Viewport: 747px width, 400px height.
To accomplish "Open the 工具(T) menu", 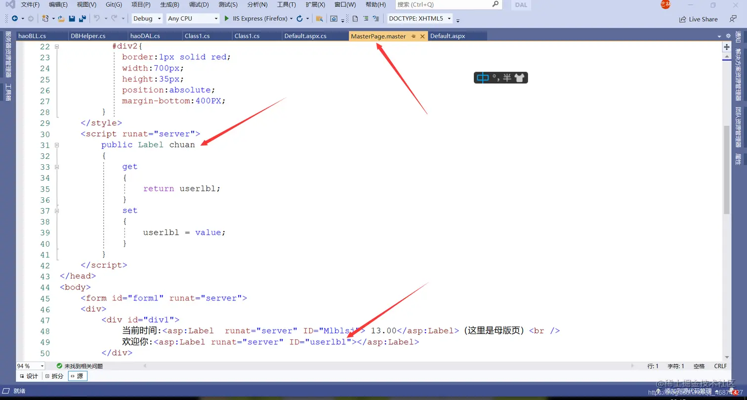I will (286, 4).
